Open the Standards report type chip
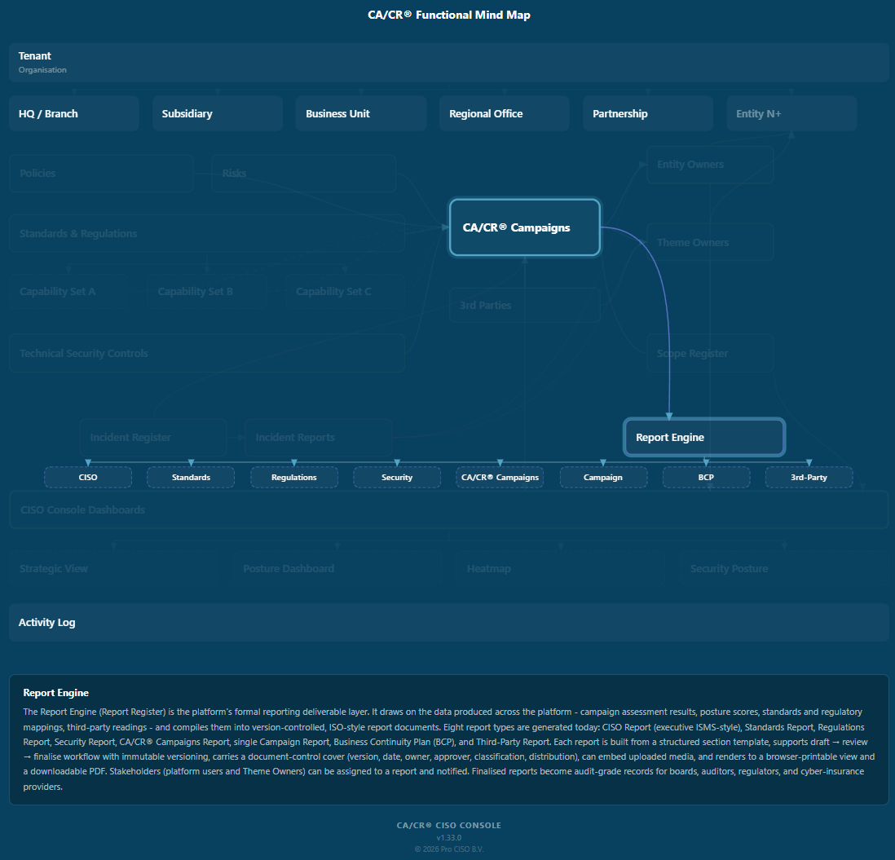The height and width of the screenshot is (860, 895). click(x=191, y=478)
